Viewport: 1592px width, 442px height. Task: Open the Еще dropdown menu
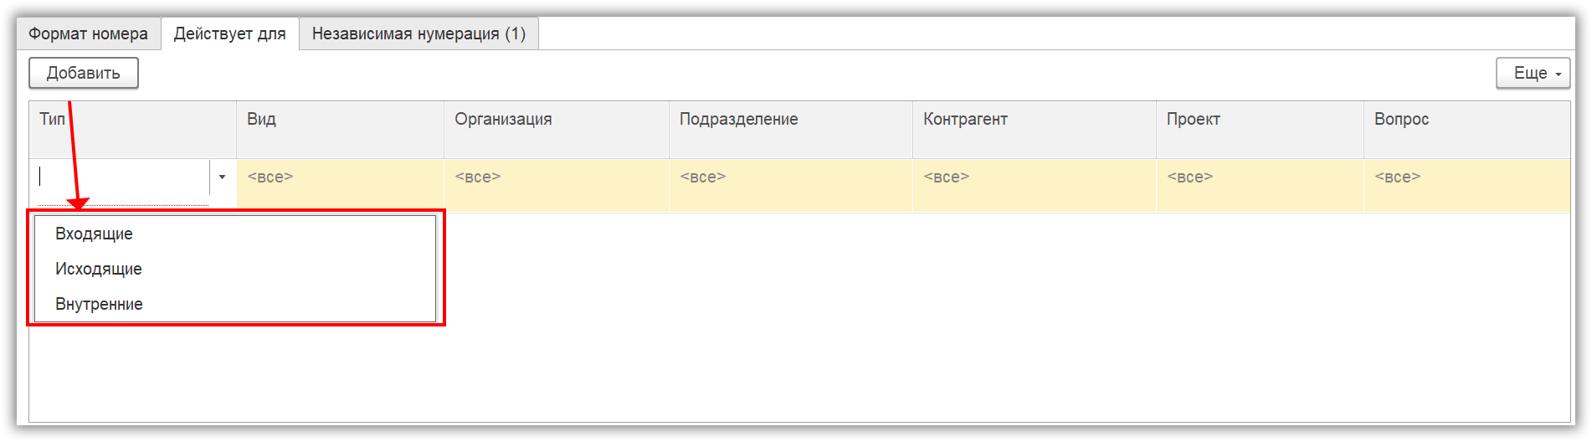click(1533, 74)
